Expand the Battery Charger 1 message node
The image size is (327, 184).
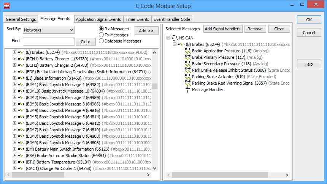pos(15,59)
